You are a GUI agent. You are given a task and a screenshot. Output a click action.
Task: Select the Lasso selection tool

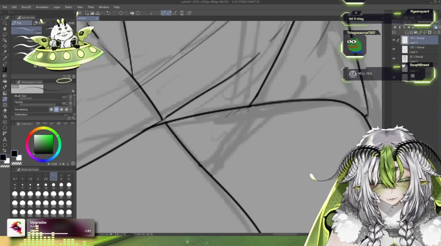[5, 34]
